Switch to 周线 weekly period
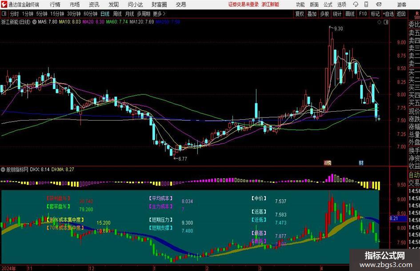This screenshot has height=271, width=420. (117, 14)
